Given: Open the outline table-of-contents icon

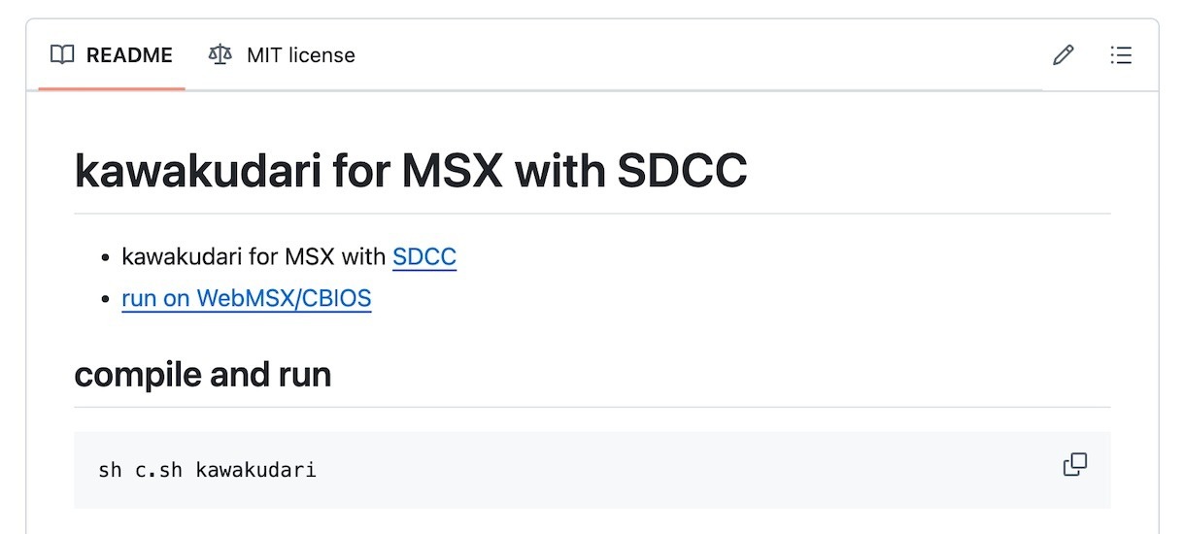Looking at the screenshot, I should point(1121,55).
